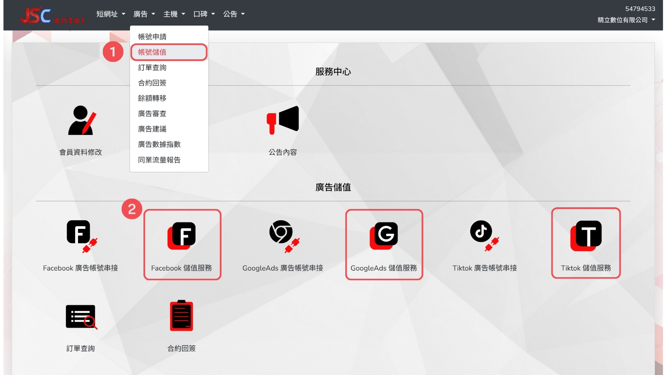The image size is (667, 375).
Task: Expand the 精立數位有限公司 account dropdown
Action: [x=626, y=20]
